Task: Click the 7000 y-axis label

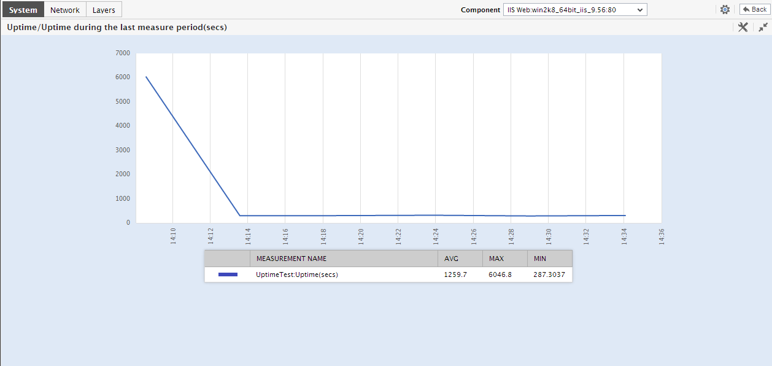Action: click(x=123, y=53)
